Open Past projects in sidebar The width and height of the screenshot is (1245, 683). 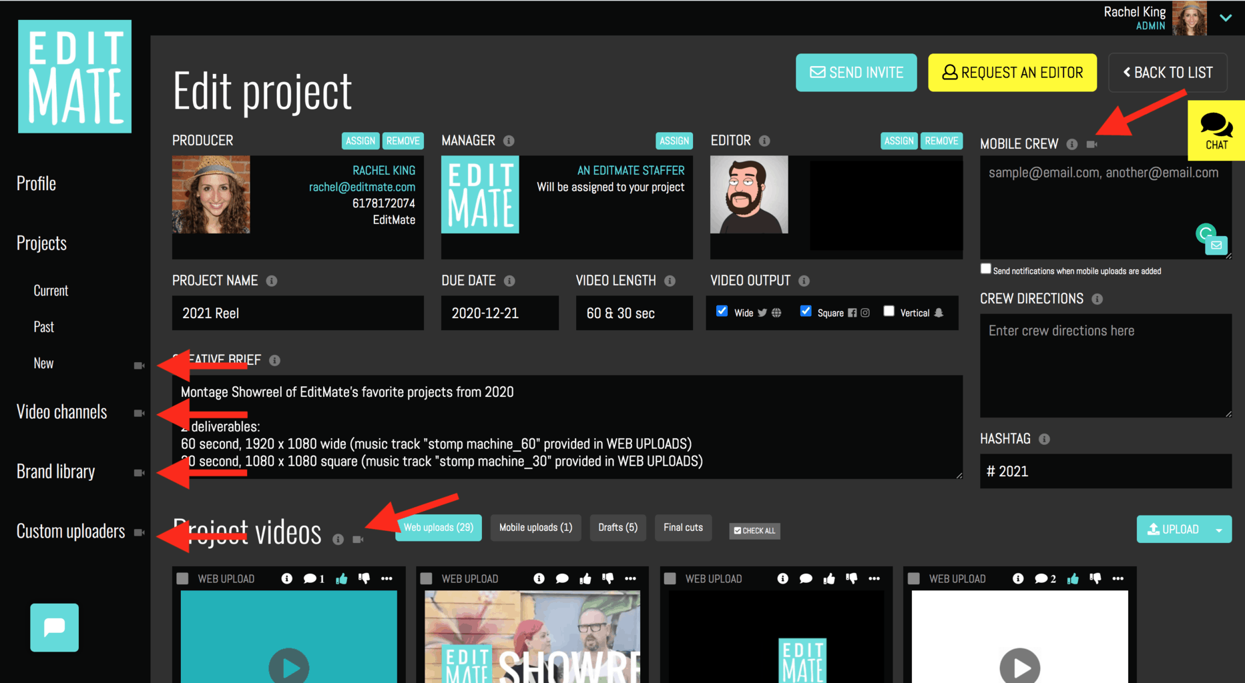(44, 327)
